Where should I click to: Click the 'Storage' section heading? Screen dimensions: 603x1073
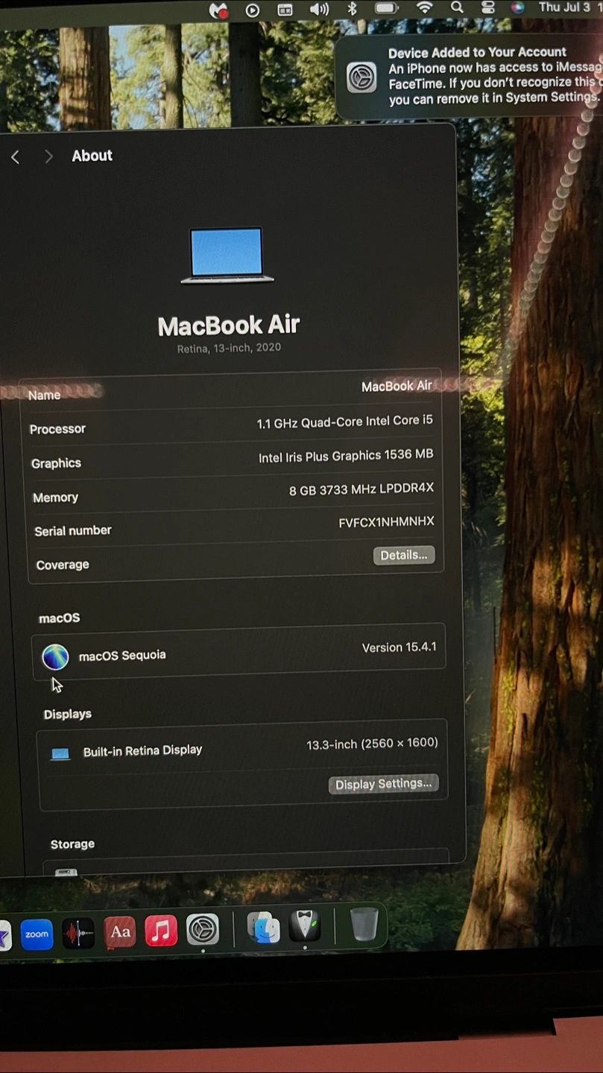(x=72, y=844)
